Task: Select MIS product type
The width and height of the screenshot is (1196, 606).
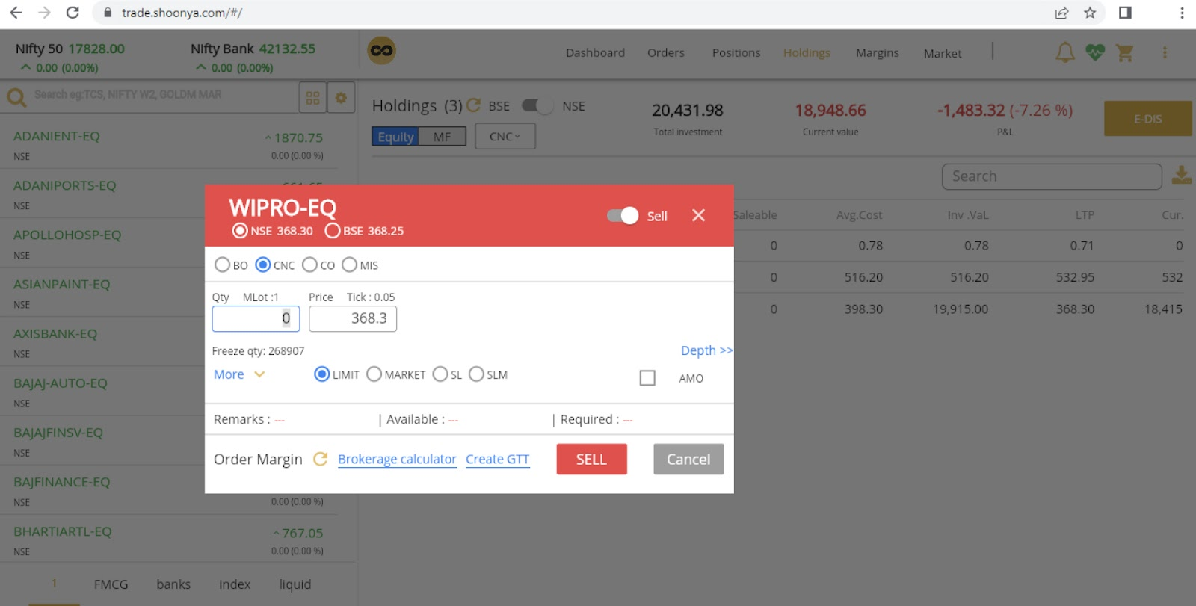Action: click(x=349, y=265)
